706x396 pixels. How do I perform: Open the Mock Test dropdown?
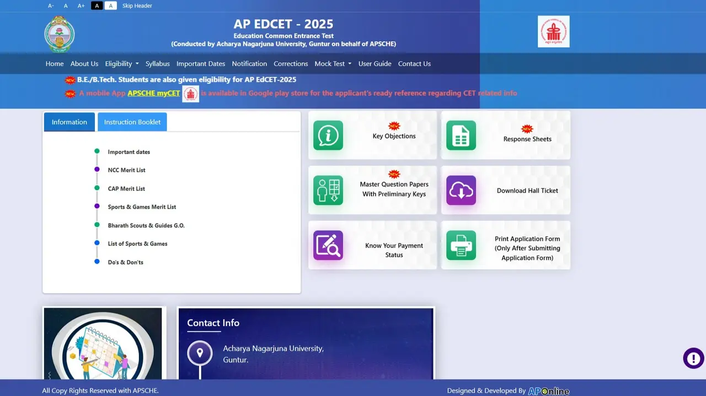(333, 63)
